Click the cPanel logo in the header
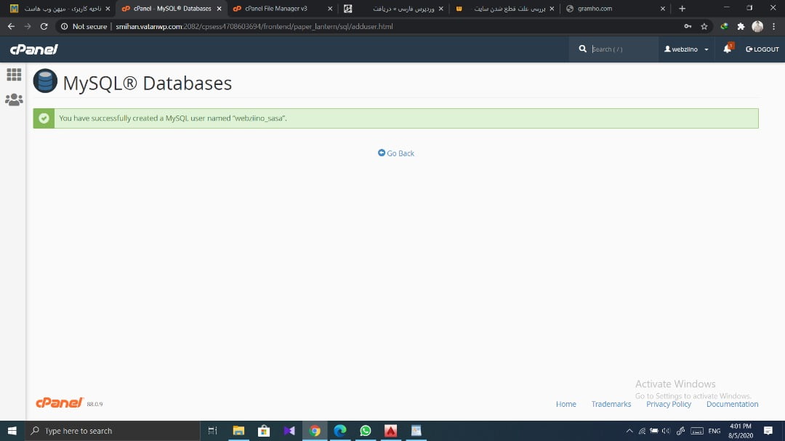Viewport: 785px width, 441px height. (x=34, y=49)
